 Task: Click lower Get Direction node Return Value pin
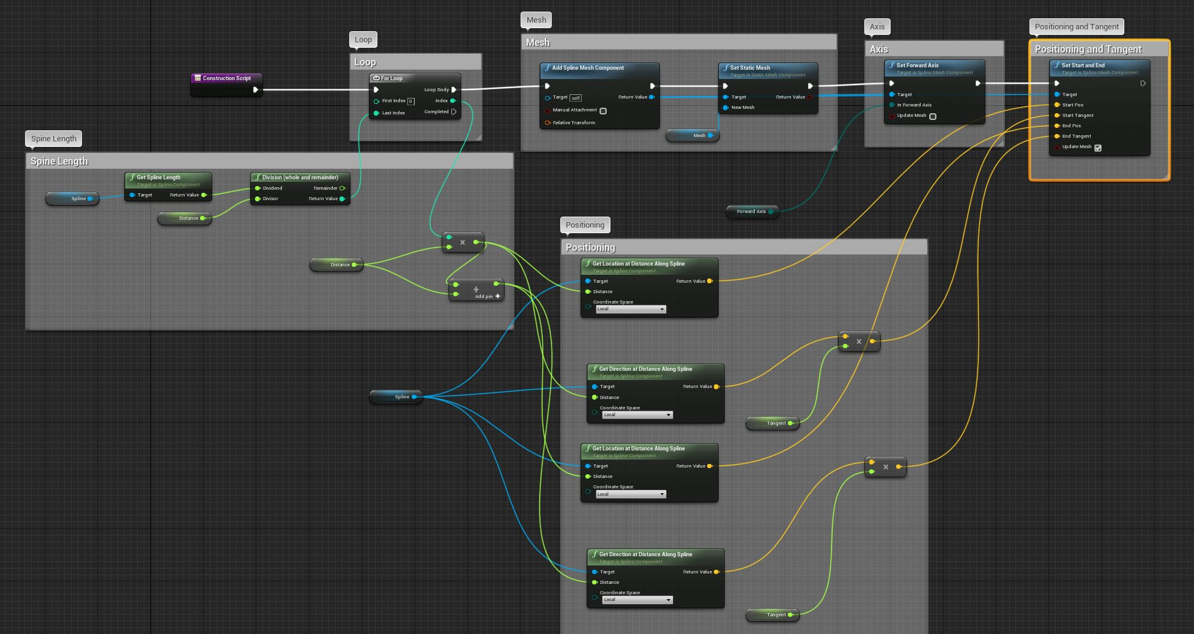point(716,572)
